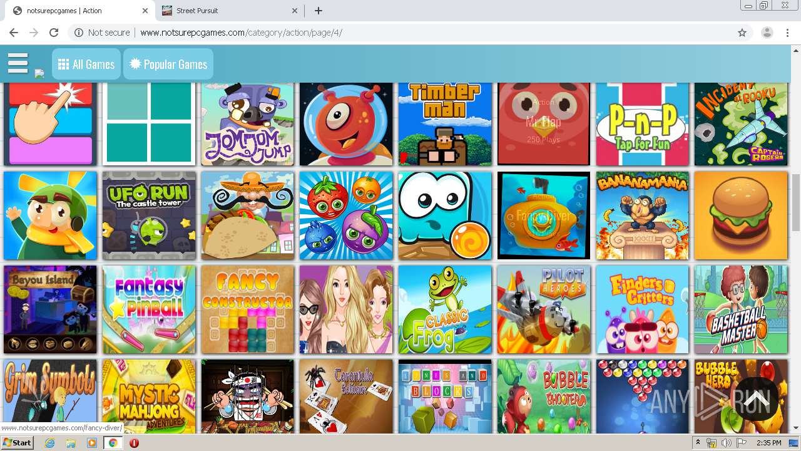
Task: Open the Fantasy Pinball game thumbnail
Action: [x=149, y=309]
